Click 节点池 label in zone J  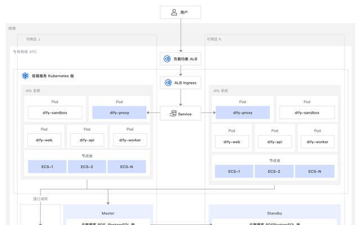pyautogui.click(x=87, y=156)
